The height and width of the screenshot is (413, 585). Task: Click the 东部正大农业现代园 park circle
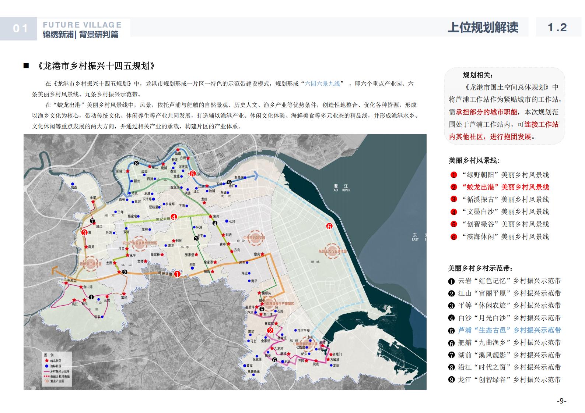click(333, 250)
